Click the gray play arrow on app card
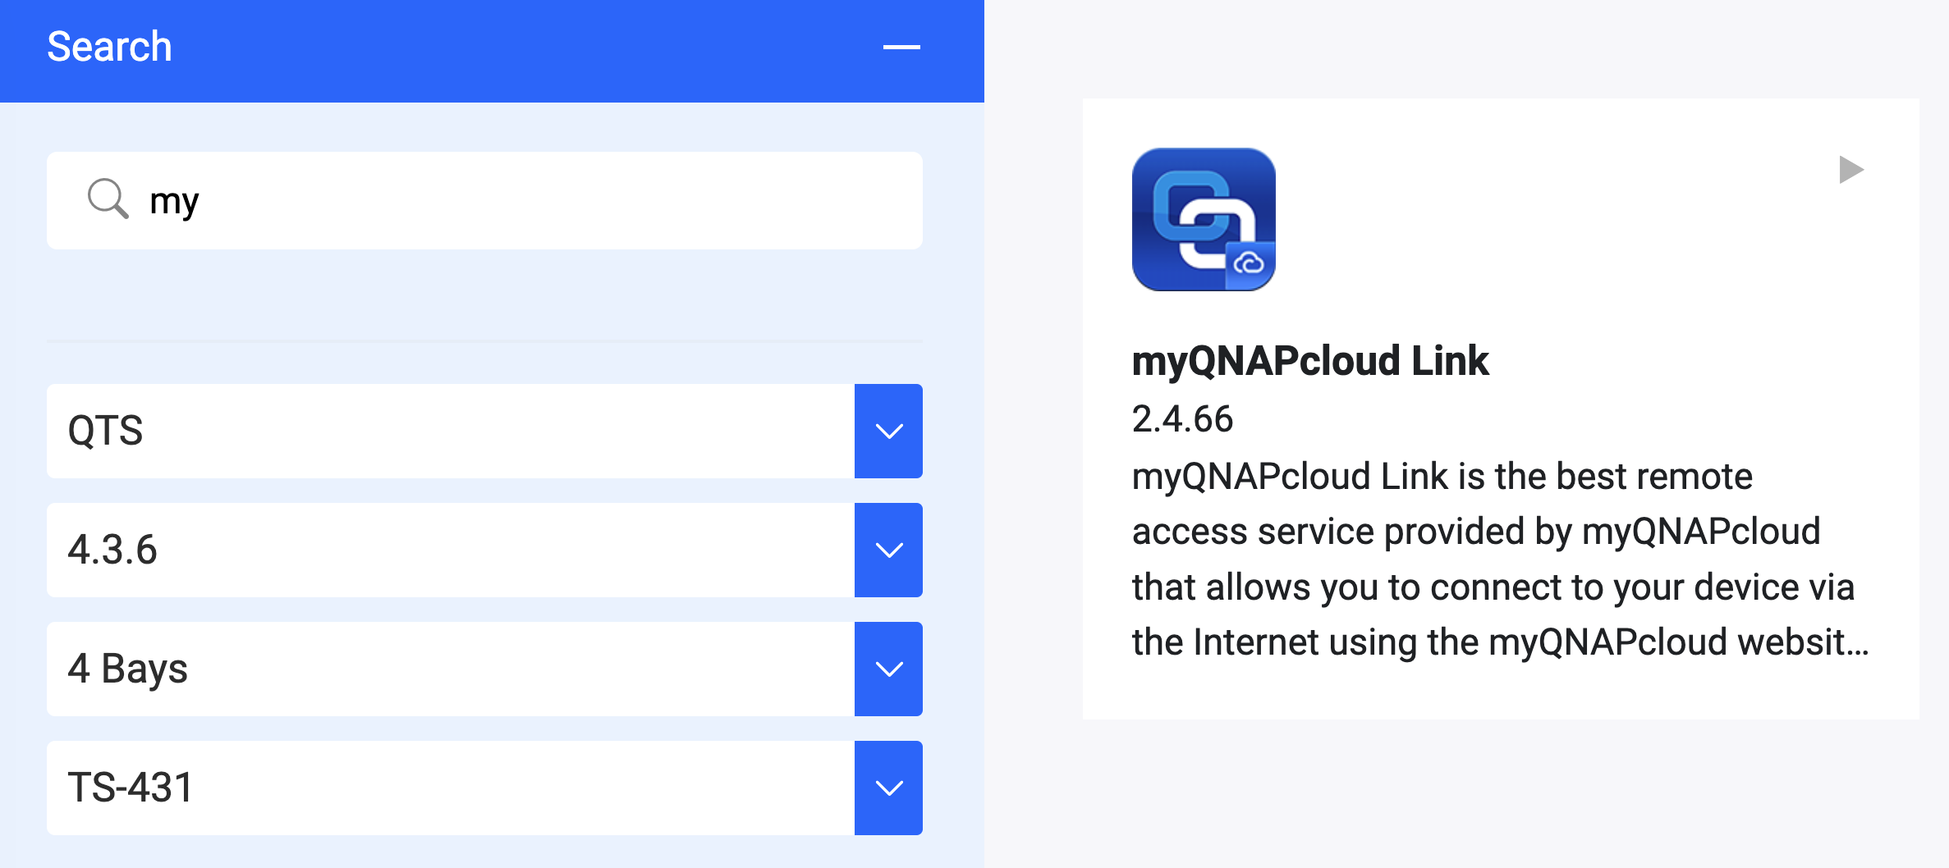The width and height of the screenshot is (1949, 868). click(1850, 170)
